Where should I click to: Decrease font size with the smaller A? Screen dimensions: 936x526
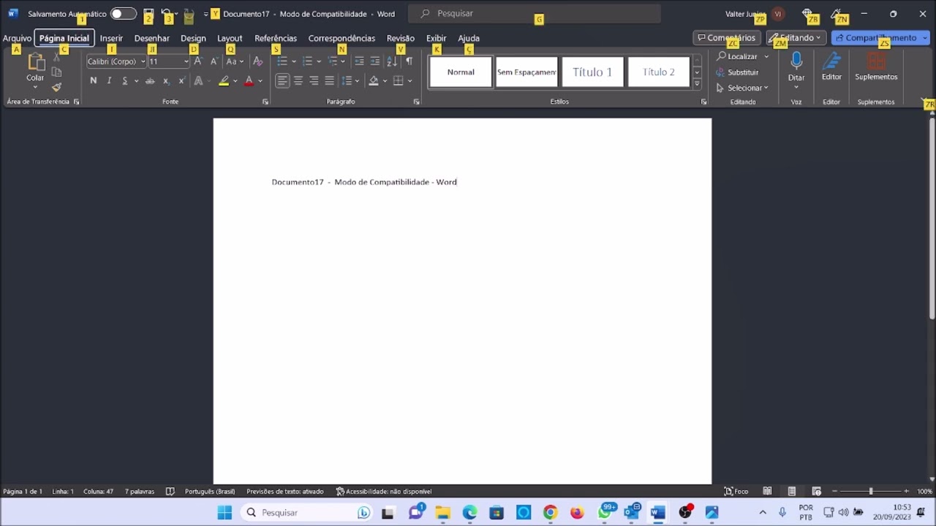[x=214, y=61]
